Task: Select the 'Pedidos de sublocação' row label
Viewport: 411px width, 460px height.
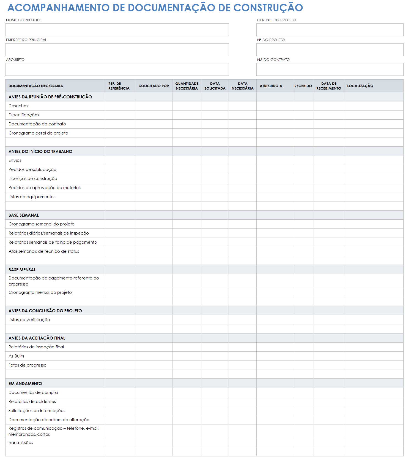Action: tap(32, 170)
